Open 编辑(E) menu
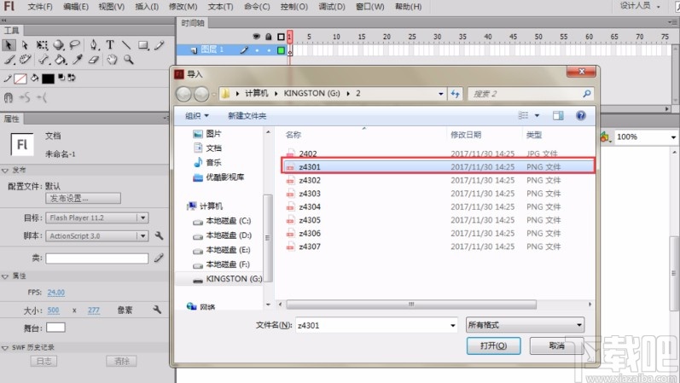680x383 pixels. click(x=75, y=7)
